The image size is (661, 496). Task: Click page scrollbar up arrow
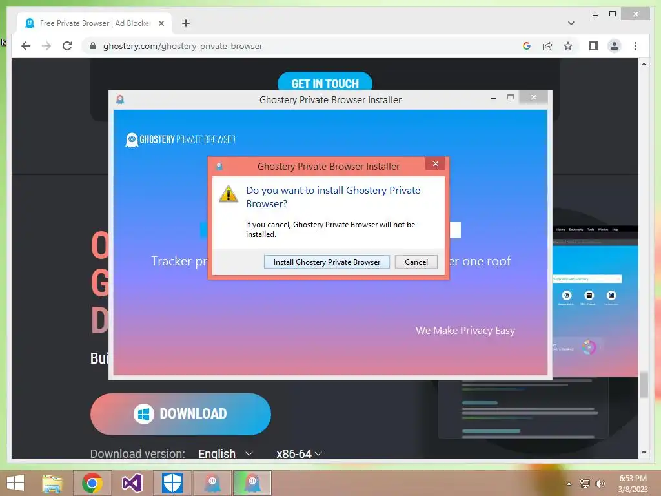click(x=644, y=64)
